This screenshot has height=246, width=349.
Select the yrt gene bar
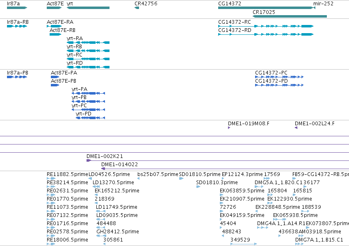pos(88,8)
